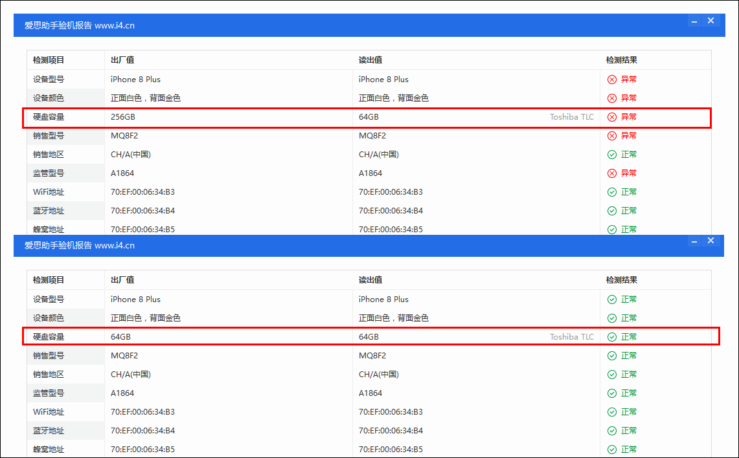Click green check icon for WiFi地址 in lower report
739x458 pixels.
click(611, 412)
